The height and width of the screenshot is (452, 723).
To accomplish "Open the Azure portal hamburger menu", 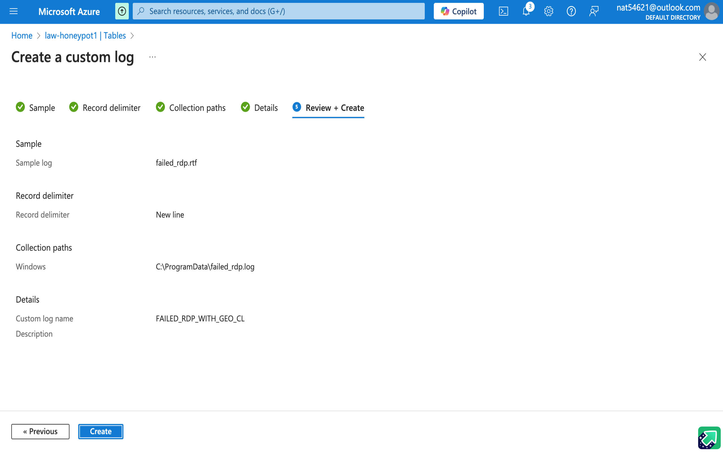I will point(14,11).
